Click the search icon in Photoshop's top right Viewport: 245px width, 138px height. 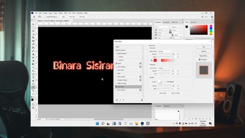(x=203, y=17)
